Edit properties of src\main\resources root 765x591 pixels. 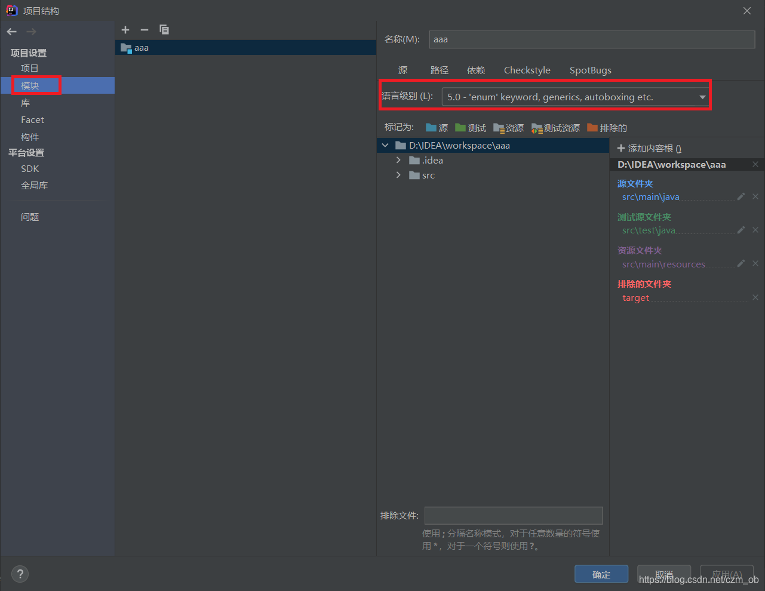pyautogui.click(x=741, y=263)
